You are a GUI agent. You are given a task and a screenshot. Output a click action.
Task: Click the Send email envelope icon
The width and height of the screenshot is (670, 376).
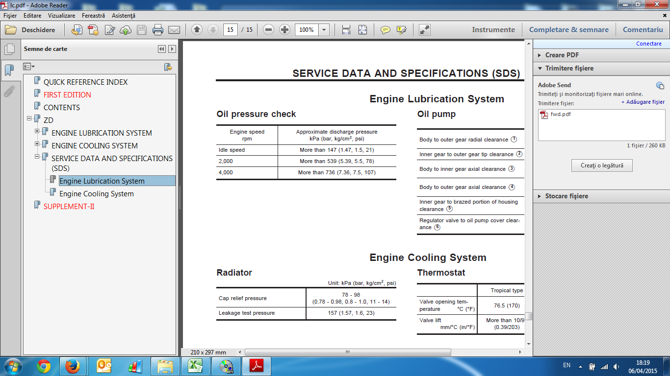click(x=174, y=30)
